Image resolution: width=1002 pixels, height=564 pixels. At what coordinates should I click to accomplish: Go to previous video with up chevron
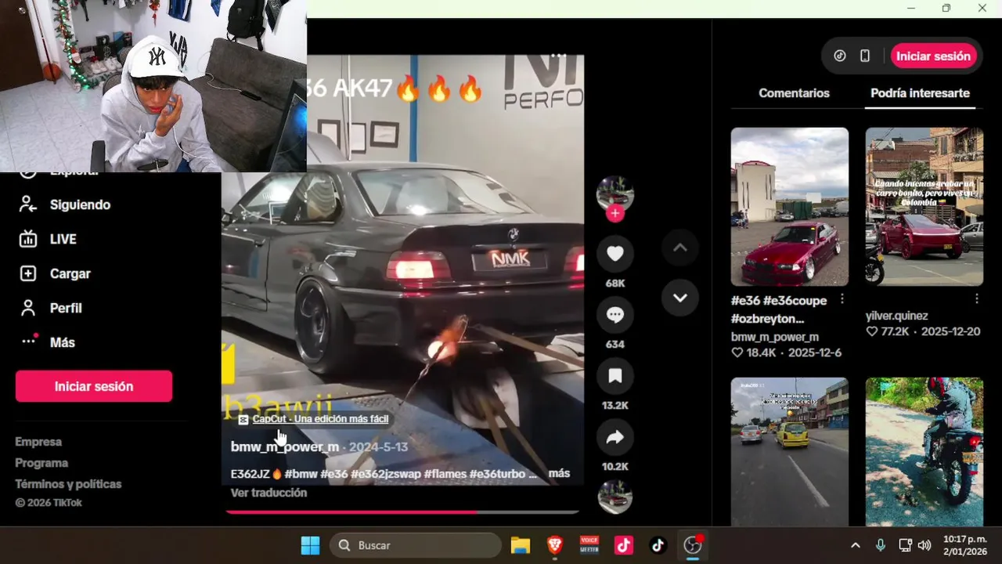[680, 248]
